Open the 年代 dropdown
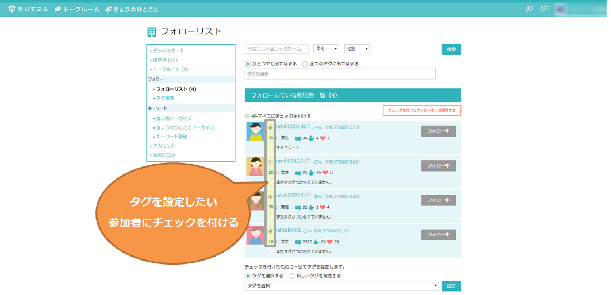Screen dimensions: 611x295 (325, 49)
